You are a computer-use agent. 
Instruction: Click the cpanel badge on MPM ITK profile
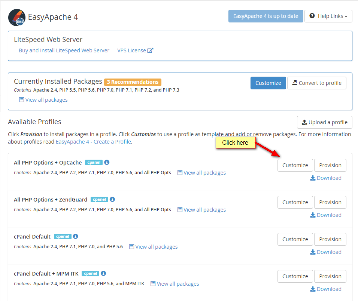click(90, 273)
